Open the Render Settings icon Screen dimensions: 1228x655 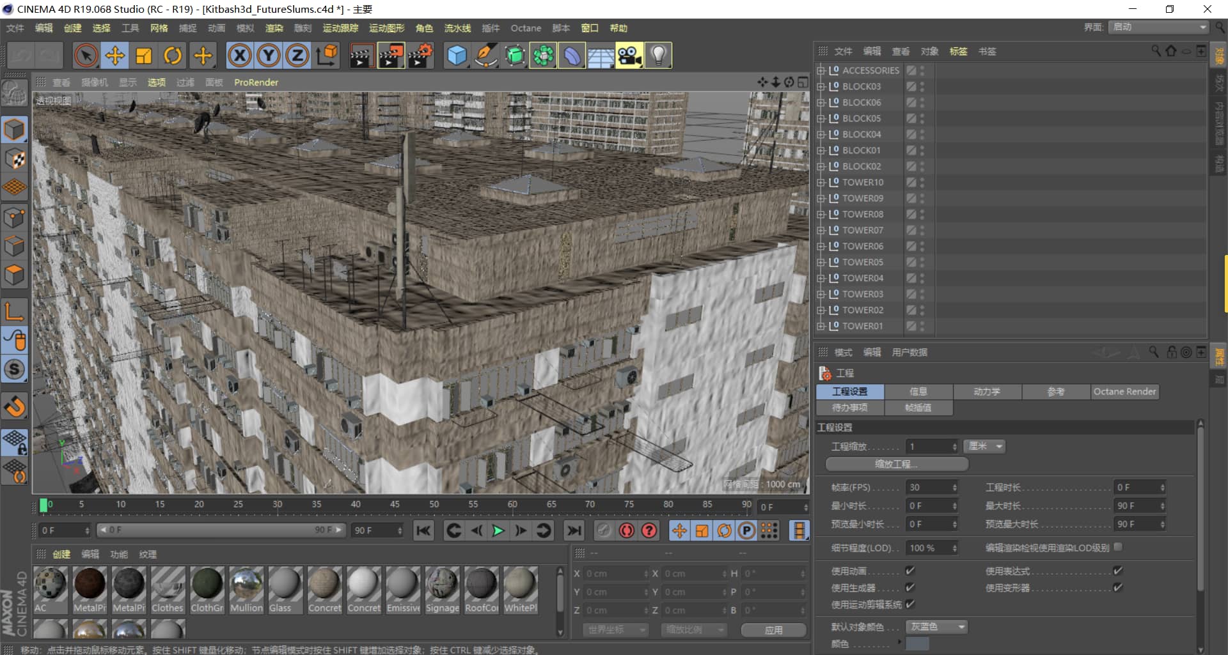click(x=420, y=56)
